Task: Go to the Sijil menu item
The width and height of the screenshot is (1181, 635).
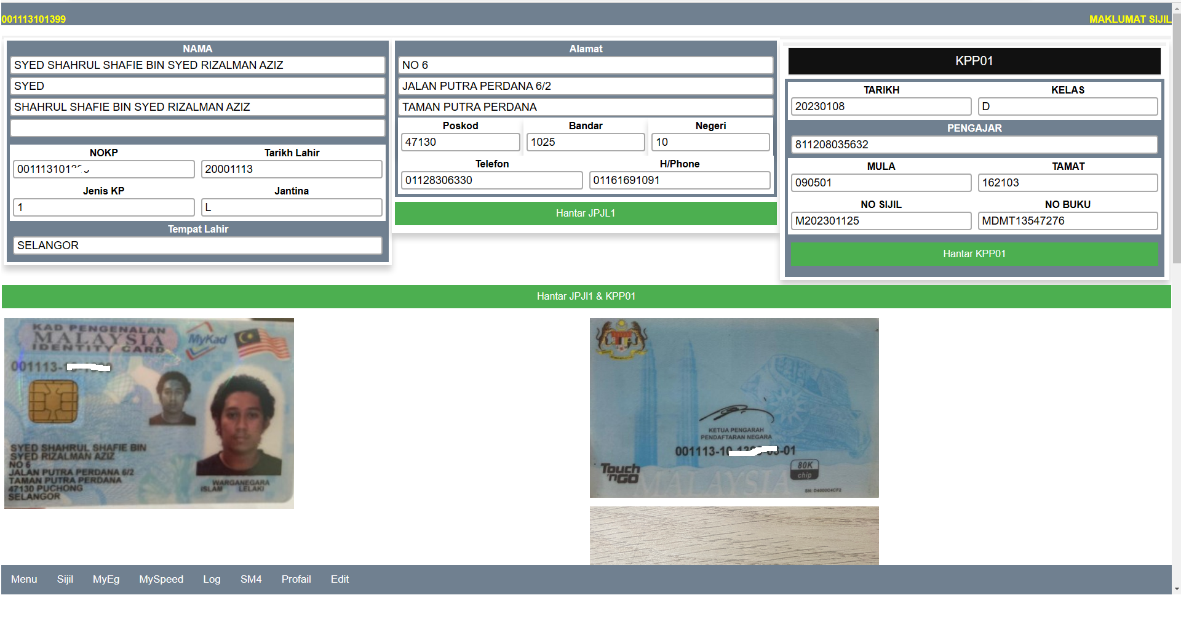Action: [65, 580]
